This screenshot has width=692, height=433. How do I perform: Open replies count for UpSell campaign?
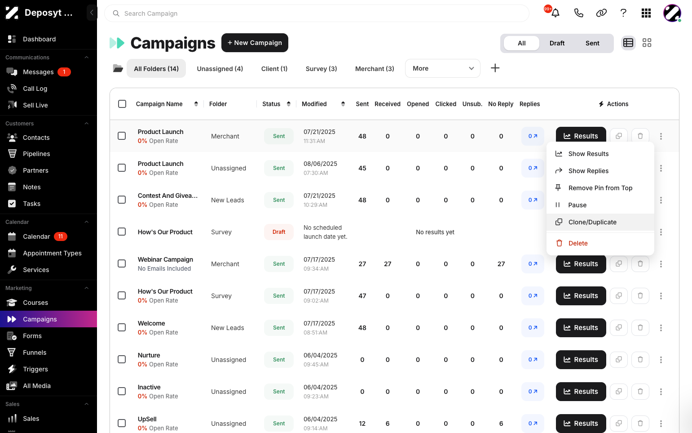(533, 424)
